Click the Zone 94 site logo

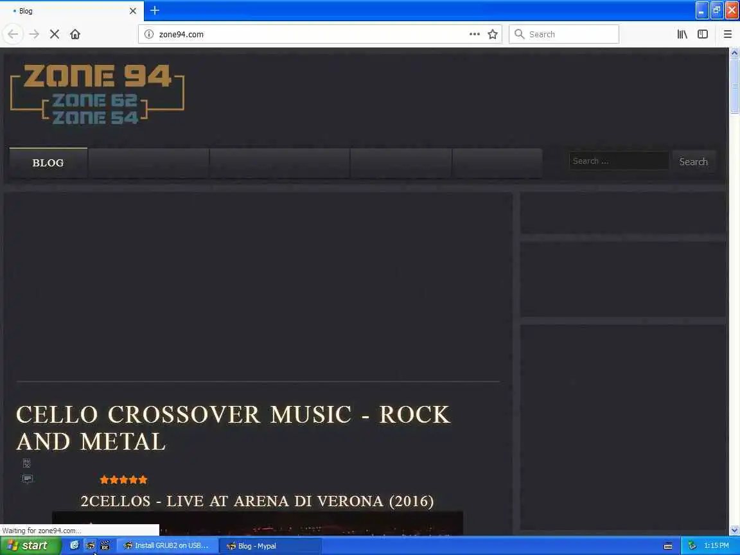pyautogui.click(x=97, y=94)
